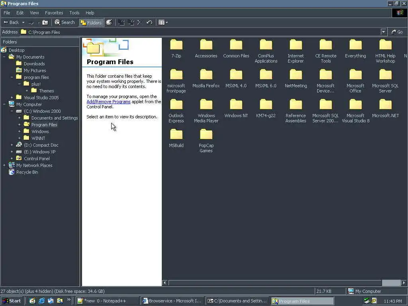The image size is (408, 306).
Task: Expand the Themes tree node
Action: pyautogui.click(x=27, y=91)
